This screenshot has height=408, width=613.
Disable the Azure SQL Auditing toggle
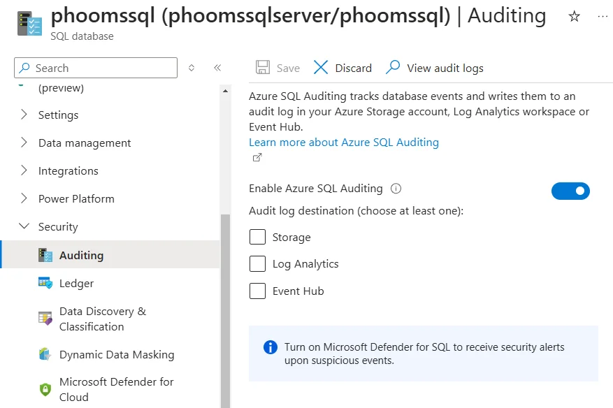tap(570, 191)
